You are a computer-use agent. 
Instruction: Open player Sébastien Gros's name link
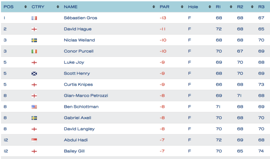click(x=80, y=18)
